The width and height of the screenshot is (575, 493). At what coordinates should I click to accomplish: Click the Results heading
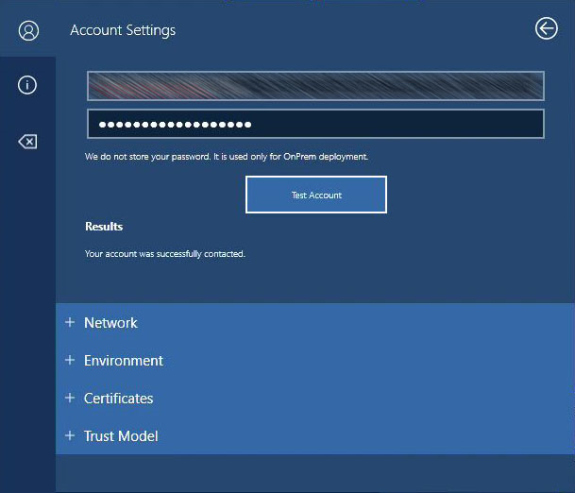click(x=104, y=227)
